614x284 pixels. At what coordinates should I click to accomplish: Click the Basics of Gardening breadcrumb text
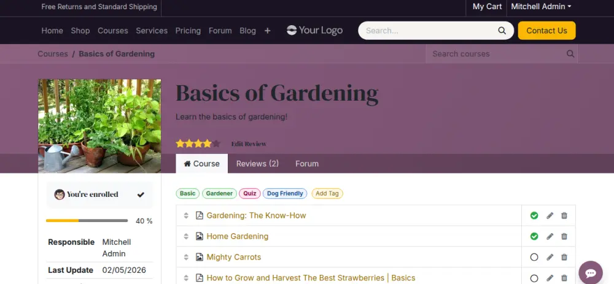point(117,54)
